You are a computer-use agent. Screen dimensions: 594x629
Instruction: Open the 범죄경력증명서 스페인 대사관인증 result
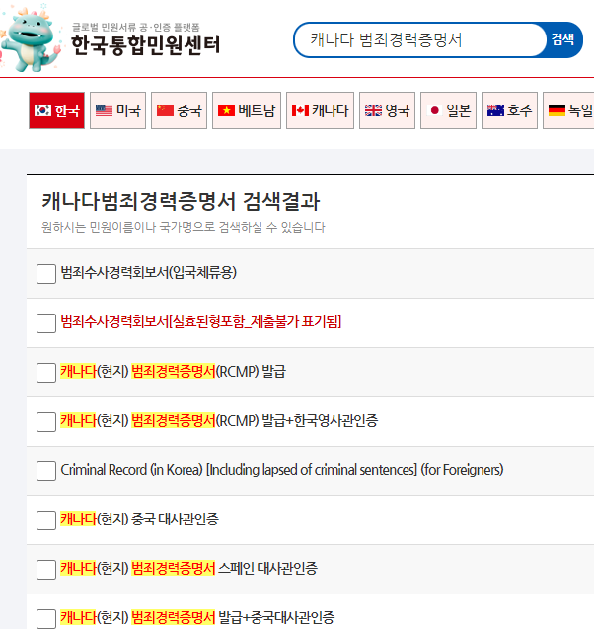[188, 569]
